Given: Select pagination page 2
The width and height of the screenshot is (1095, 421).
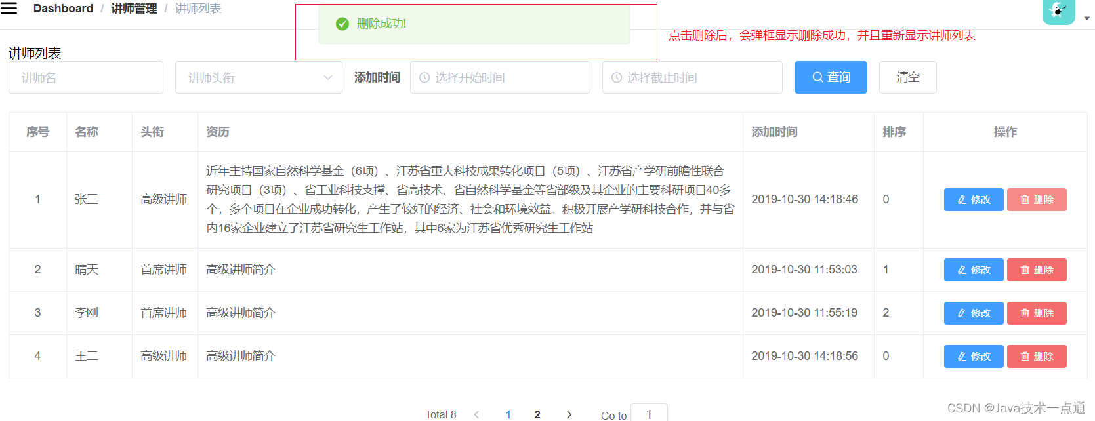Looking at the screenshot, I should (x=537, y=414).
